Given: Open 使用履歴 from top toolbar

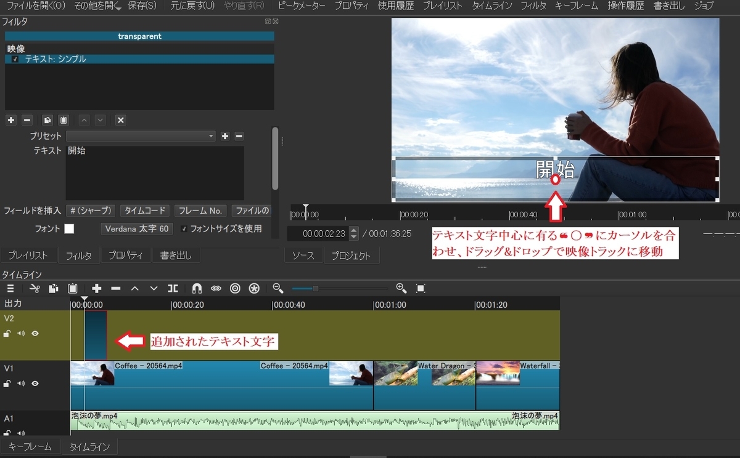Looking at the screenshot, I should click(396, 6).
